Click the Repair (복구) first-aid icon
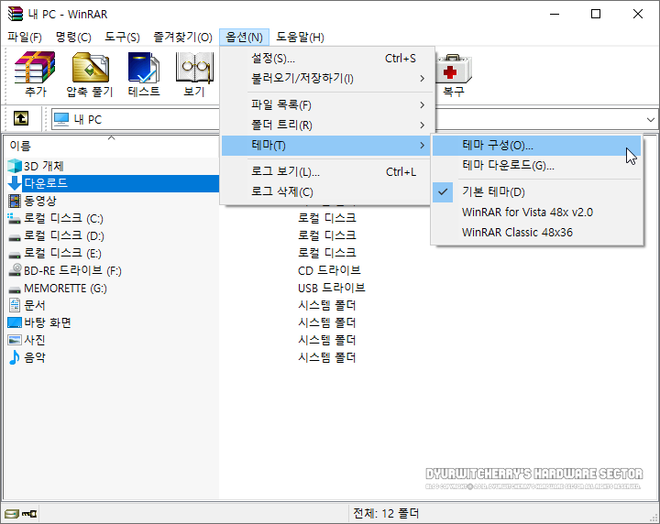The image size is (660, 524). (454, 70)
